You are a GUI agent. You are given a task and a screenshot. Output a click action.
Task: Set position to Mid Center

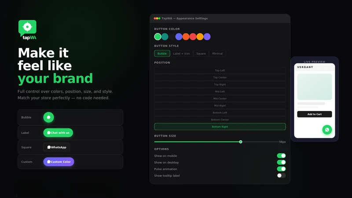[x=220, y=99]
